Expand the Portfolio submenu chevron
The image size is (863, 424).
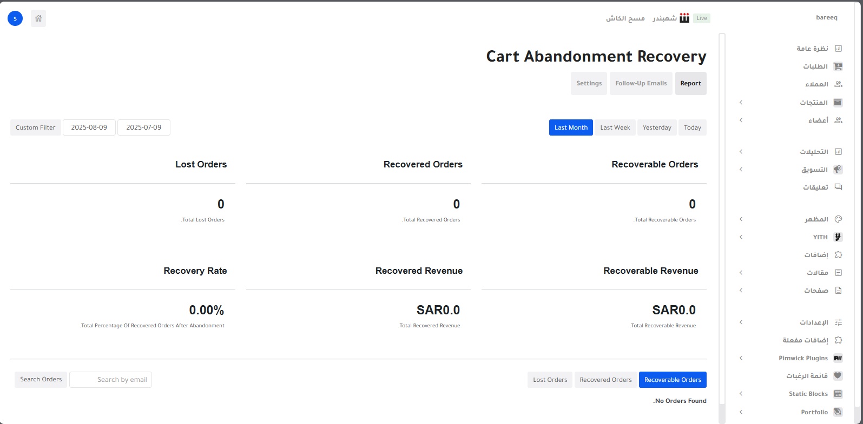click(x=741, y=412)
